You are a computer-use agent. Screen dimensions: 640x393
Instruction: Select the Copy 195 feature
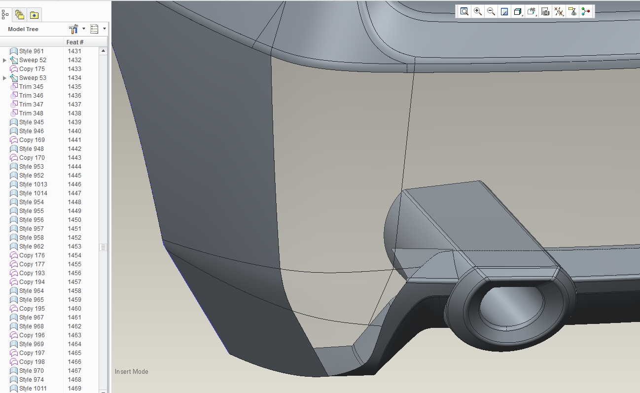click(x=32, y=309)
